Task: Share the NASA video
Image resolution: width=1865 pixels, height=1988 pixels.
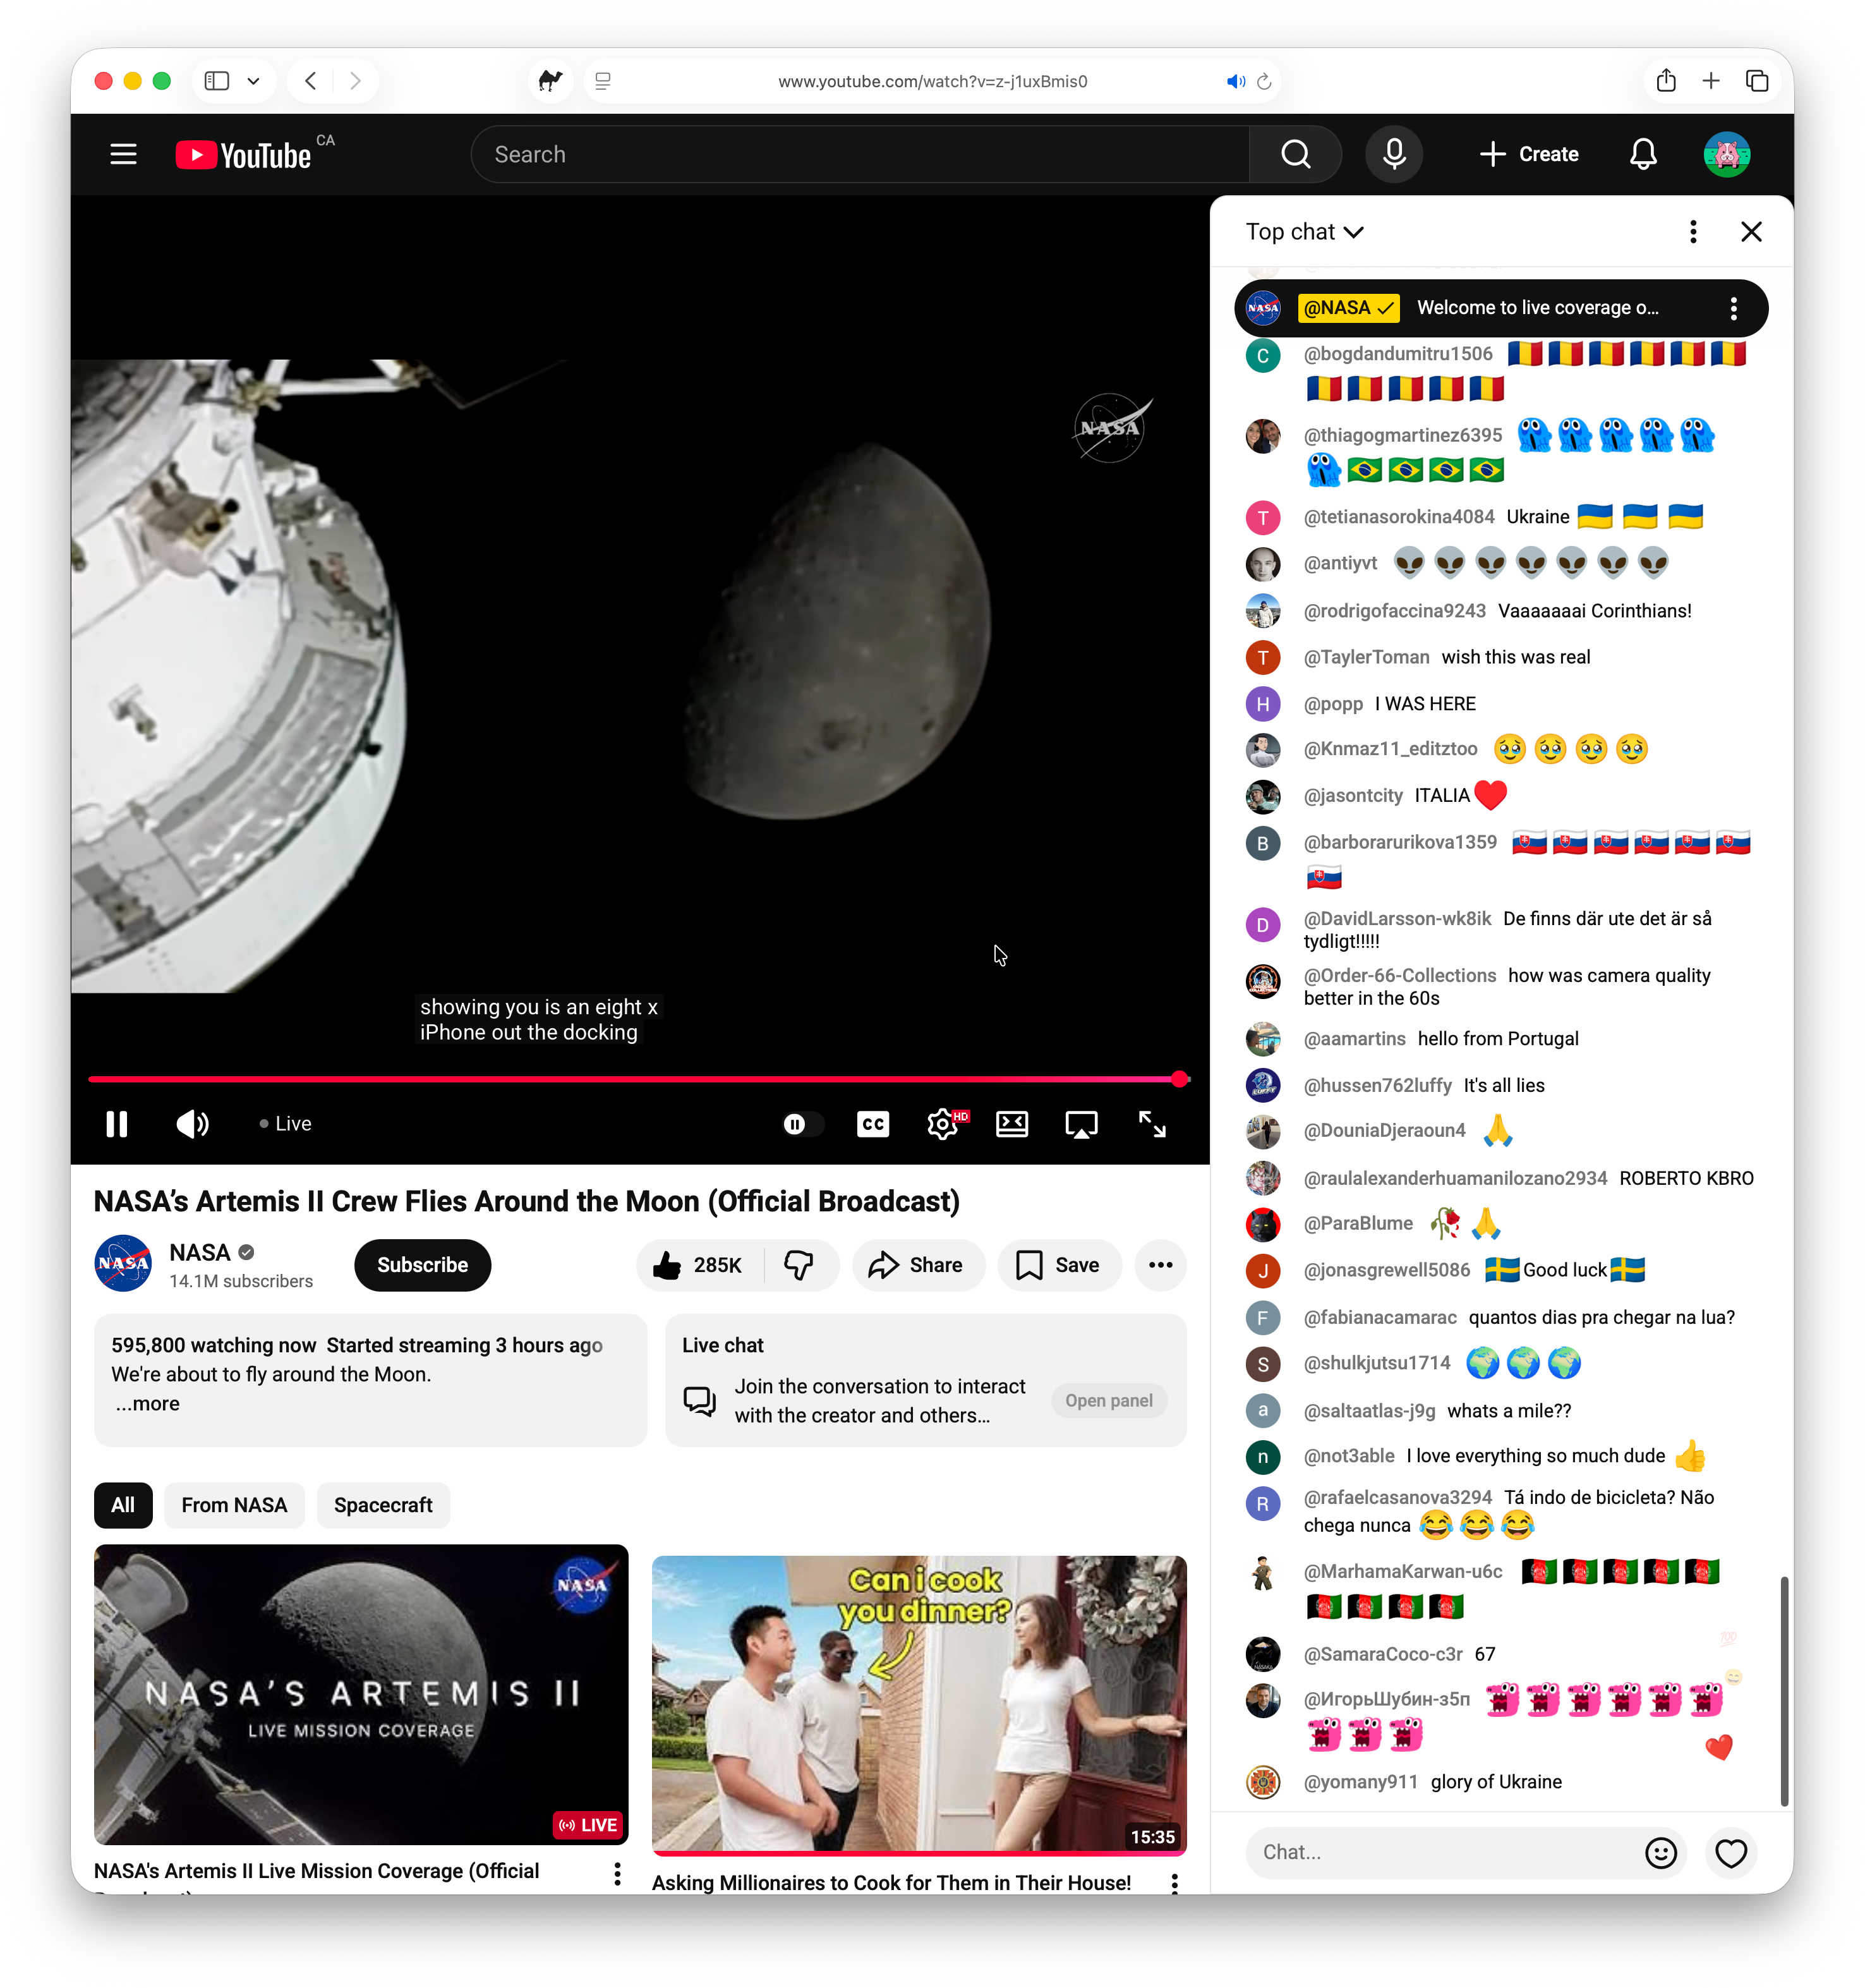Action: [917, 1265]
